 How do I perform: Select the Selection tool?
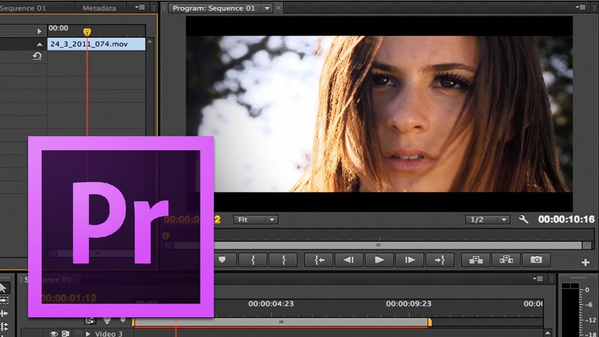tap(4, 288)
